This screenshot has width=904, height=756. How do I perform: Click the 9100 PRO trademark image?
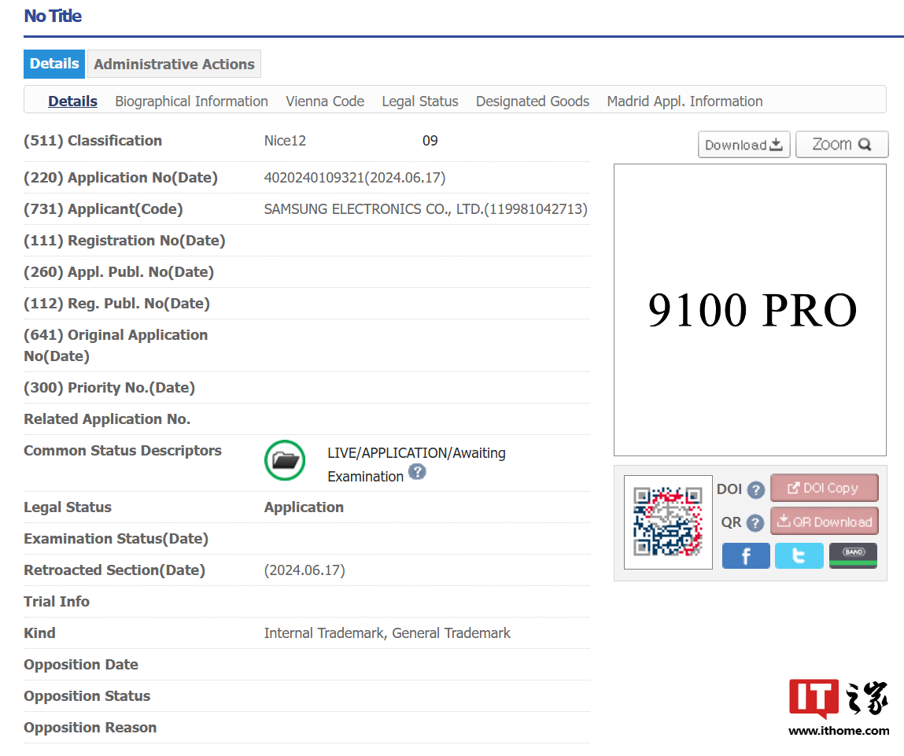750,310
